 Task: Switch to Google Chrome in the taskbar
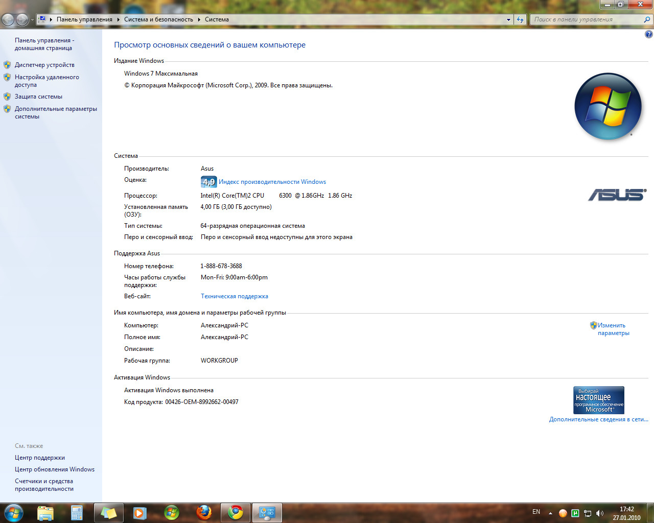pyautogui.click(x=236, y=513)
